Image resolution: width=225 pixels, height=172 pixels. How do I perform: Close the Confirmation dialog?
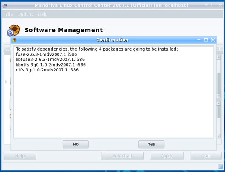[213, 40]
